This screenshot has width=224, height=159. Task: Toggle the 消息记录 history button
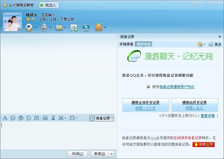(x=100, y=118)
